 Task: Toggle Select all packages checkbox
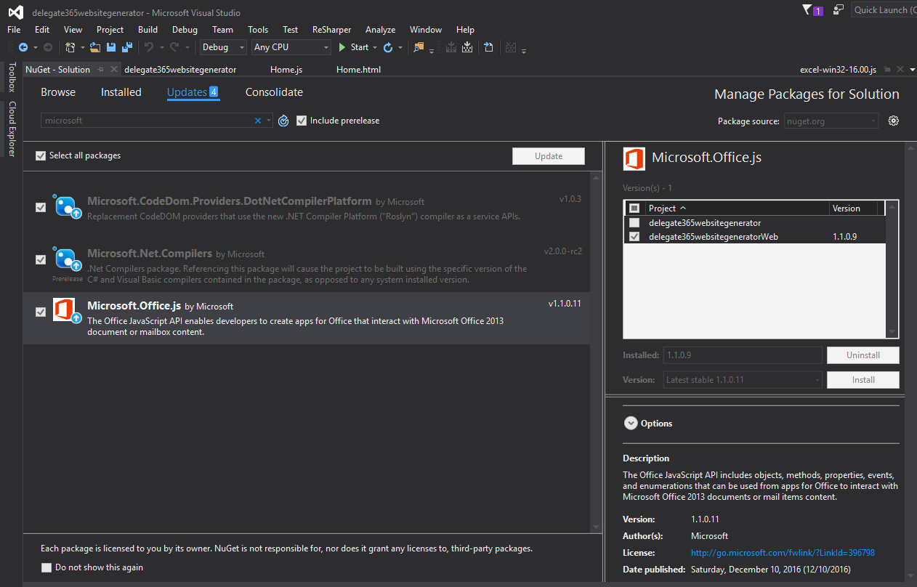click(41, 155)
